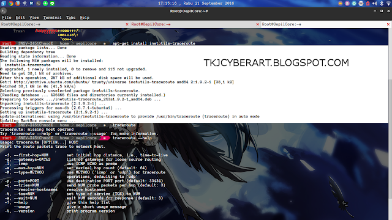The height and width of the screenshot is (220, 392).
Task: Click the 'Reading package lists... Done' line
Action: pyautogui.click(x=33, y=48)
